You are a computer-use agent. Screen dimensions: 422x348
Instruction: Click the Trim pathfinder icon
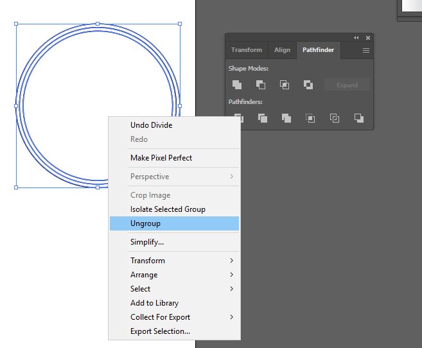click(x=263, y=118)
